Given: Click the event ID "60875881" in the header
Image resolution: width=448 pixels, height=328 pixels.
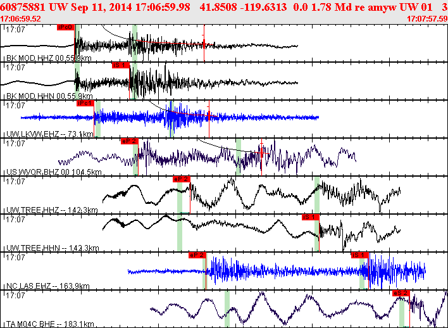Looking at the screenshot, I should click(x=23, y=7).
